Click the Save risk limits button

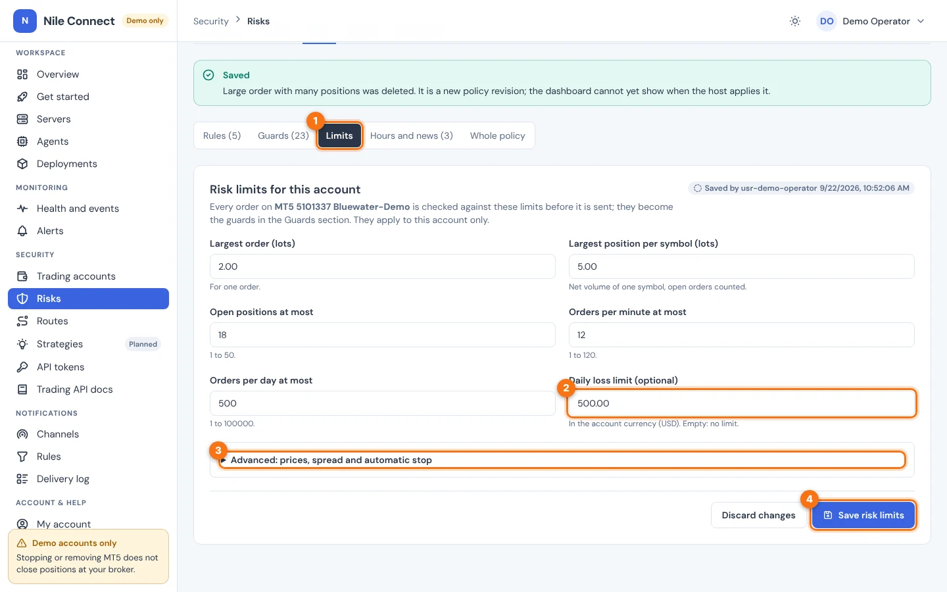point(863,515)
